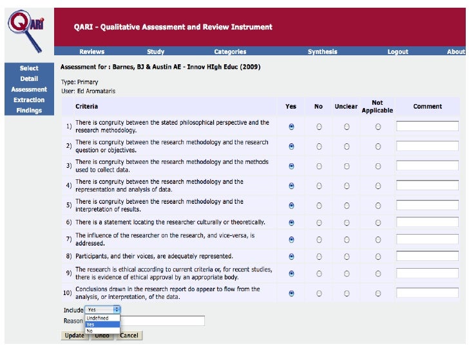
Task: Select No for criterion 2
Action: [x=319, y=147]
